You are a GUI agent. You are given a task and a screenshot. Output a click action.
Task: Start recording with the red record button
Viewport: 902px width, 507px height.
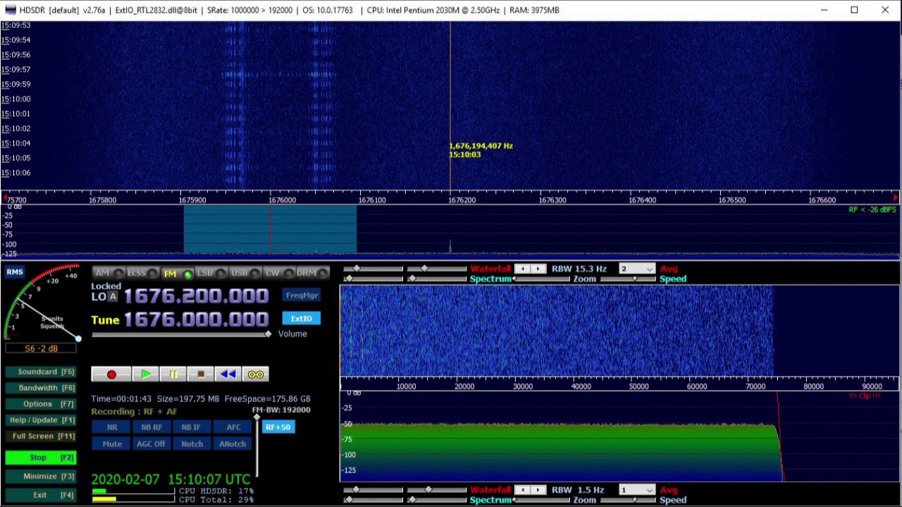click(111, 375)
